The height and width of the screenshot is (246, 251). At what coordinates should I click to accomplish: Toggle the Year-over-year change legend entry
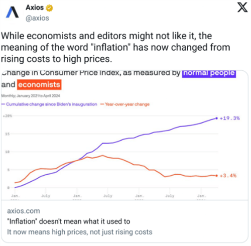coord(125,104)
